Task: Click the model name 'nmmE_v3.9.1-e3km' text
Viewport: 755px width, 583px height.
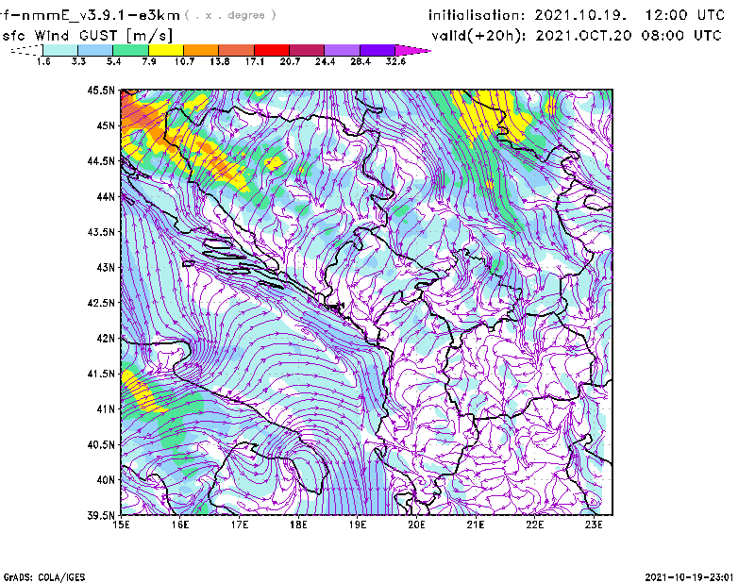Action: click(x=101, y=15)
